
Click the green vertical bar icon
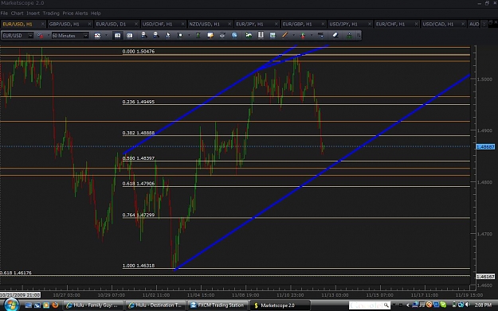198,36
